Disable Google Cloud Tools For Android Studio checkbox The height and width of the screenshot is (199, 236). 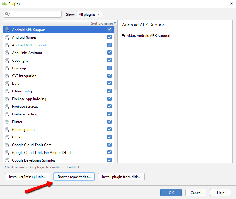coord(109,152)
